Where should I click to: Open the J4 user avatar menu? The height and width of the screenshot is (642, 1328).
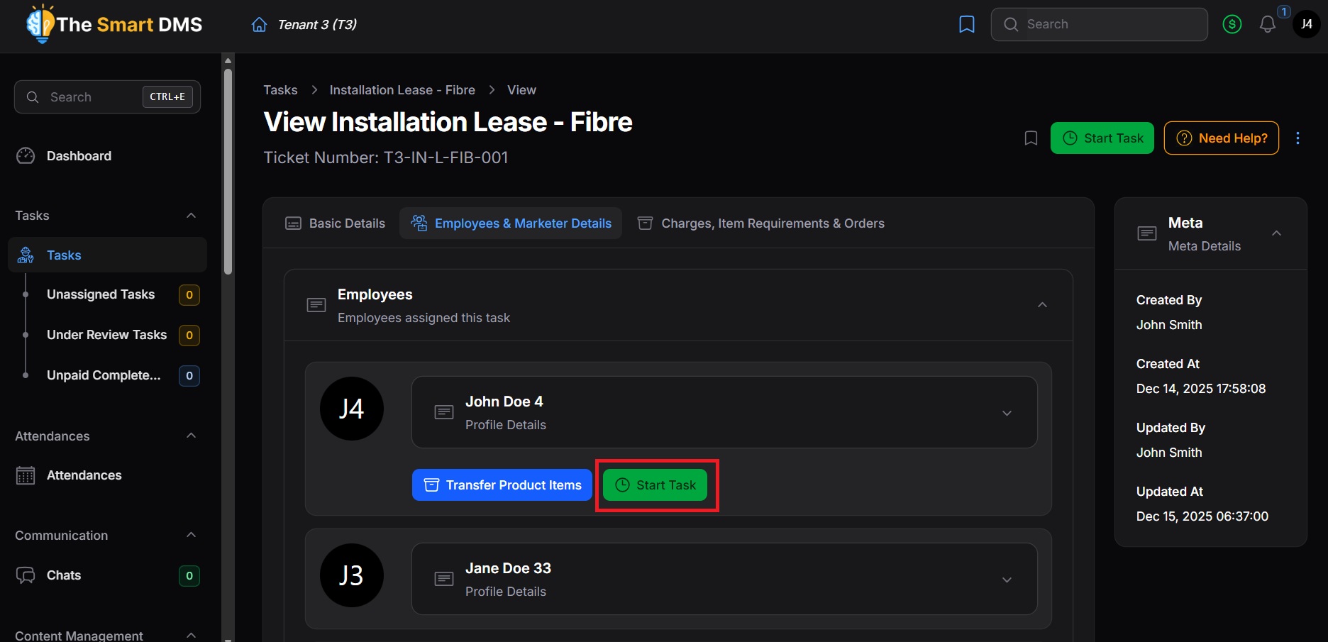[x=1306, y=25]
